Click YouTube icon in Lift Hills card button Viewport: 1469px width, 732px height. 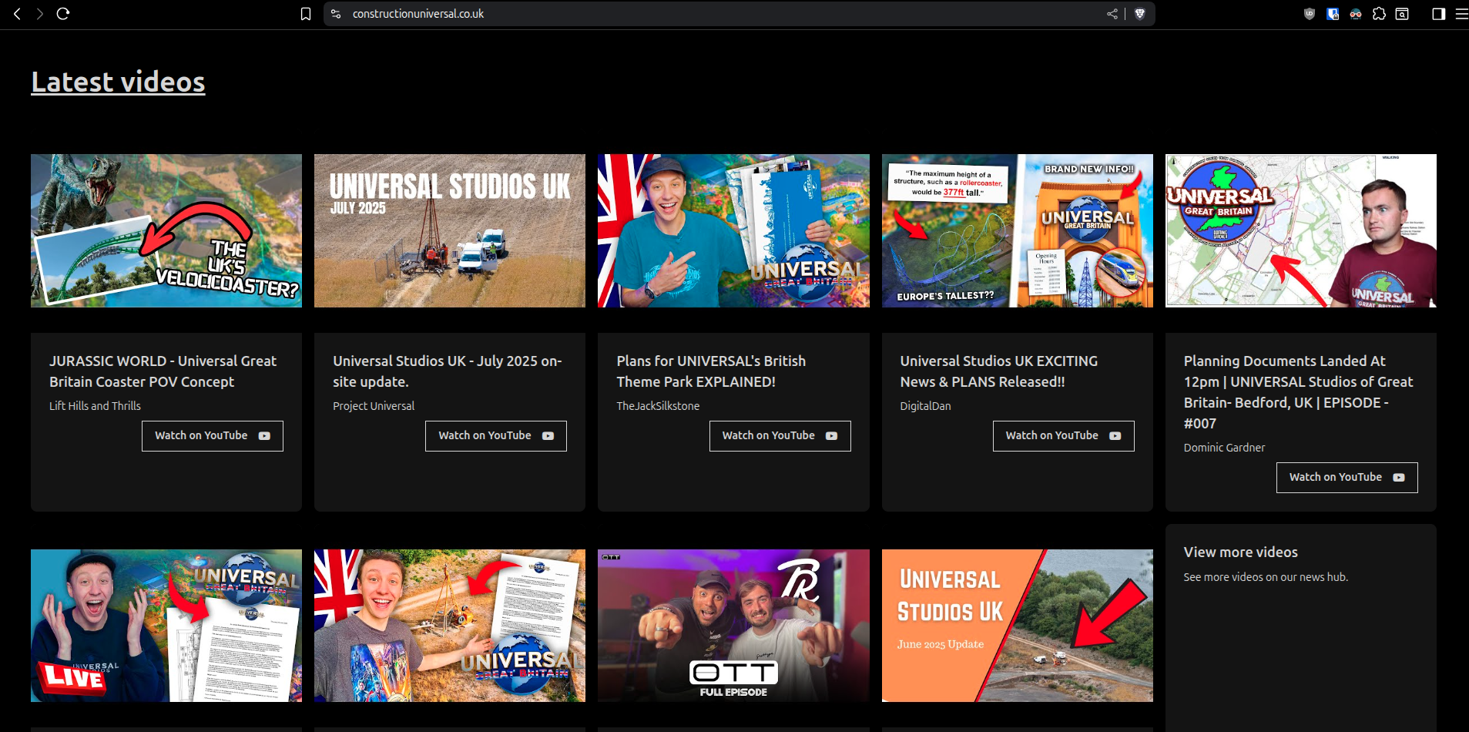[x=264, y=436]
